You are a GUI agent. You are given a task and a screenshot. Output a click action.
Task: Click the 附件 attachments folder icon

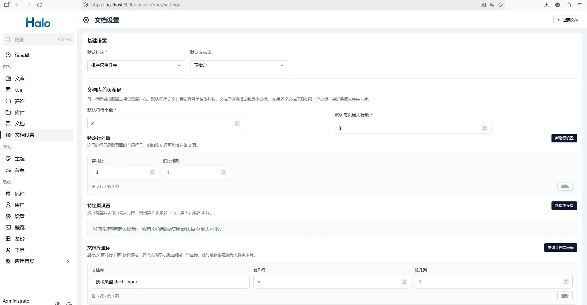(x=8, y=112)
